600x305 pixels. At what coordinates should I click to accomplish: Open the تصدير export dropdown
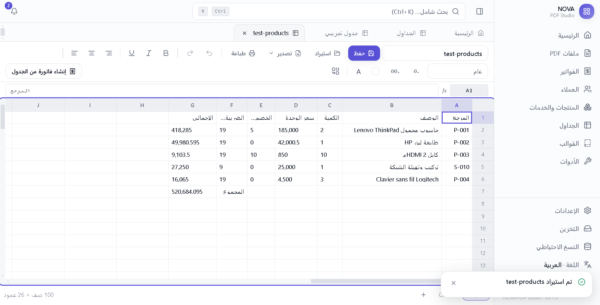click(285, 53)
